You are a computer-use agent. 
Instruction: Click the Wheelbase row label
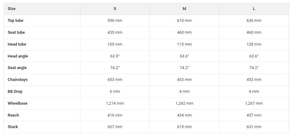[x=18, y=103]
